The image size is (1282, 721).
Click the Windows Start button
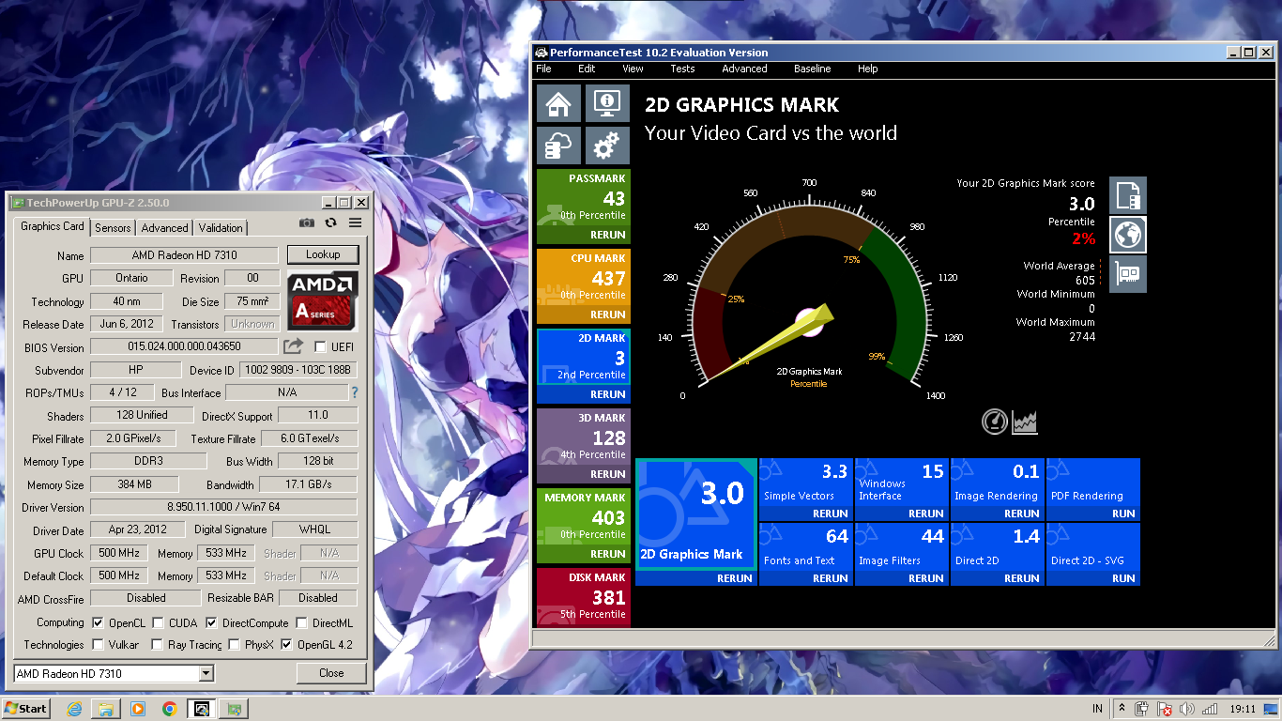click(x=26, y=709)
